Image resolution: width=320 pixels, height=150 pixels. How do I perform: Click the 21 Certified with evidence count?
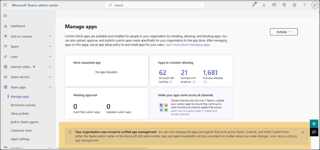tap(184, 72)
